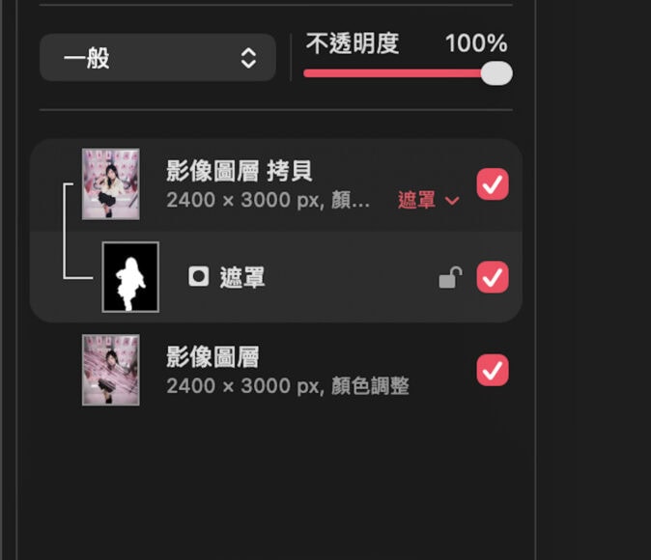651x560 pixels.
Task: Click the mask icon beside 遮罩 label
Action: pos(198,276)
